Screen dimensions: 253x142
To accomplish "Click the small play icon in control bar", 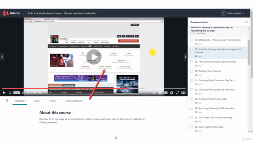I will pyautogui.click(x=4, y=93).
